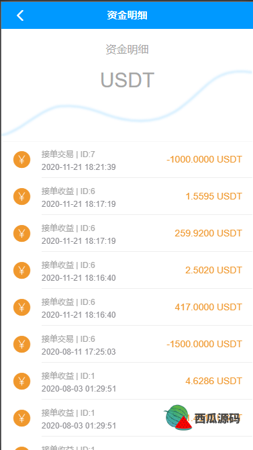Open the ID:6 trade dated 2020-08-11 17:25:03
This screenshot has height=450, width=253.
coord(127,344)
